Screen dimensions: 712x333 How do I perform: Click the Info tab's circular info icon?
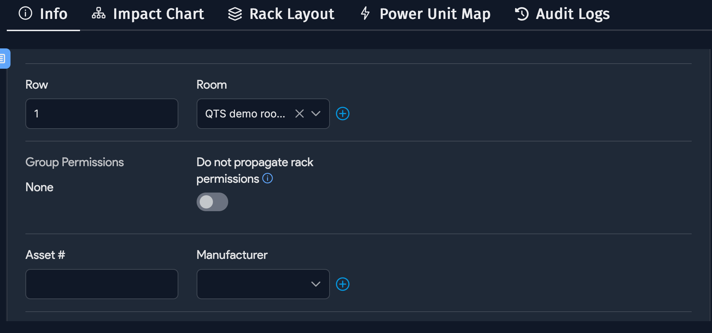[25, 14]
